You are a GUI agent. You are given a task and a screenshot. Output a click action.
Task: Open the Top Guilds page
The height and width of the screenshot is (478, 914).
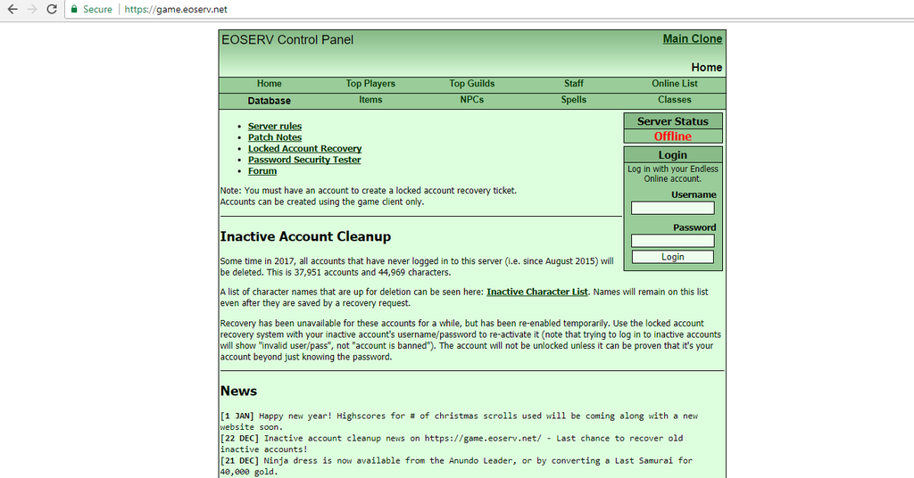tap(471, 84)
